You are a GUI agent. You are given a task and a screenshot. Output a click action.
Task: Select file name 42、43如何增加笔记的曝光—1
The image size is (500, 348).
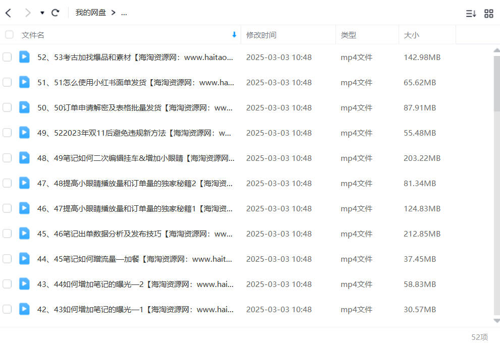tap(135, 310)
